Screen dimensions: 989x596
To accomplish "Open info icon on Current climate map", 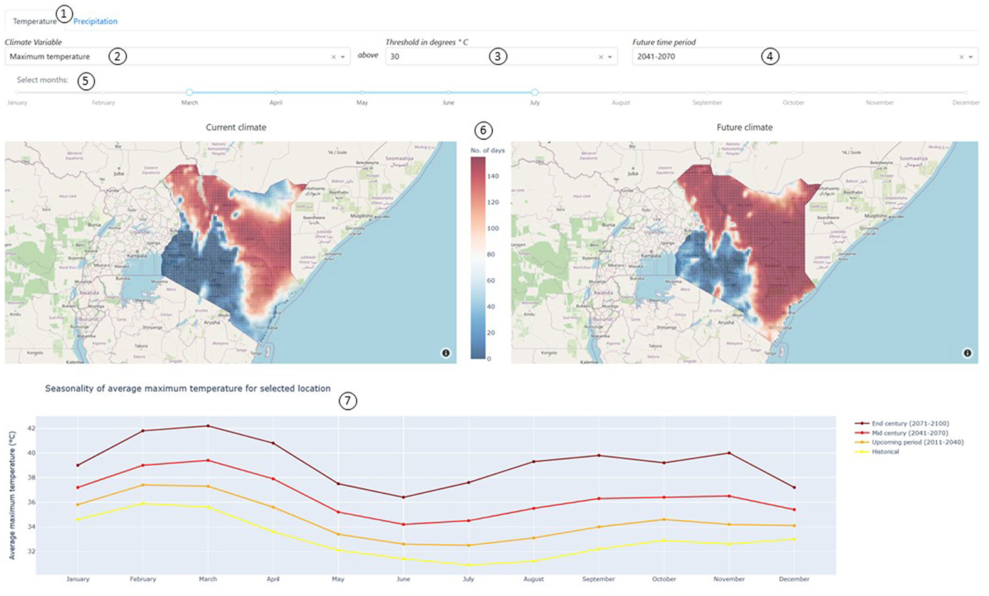I will 446,353.
